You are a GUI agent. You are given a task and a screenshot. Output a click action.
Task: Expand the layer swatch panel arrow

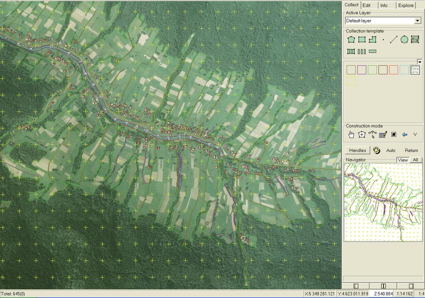[x=420, y=62]
